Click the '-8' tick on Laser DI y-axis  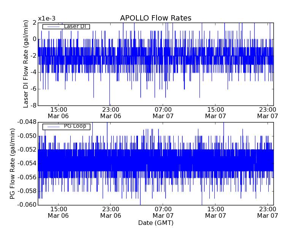(x=33, y=106)
